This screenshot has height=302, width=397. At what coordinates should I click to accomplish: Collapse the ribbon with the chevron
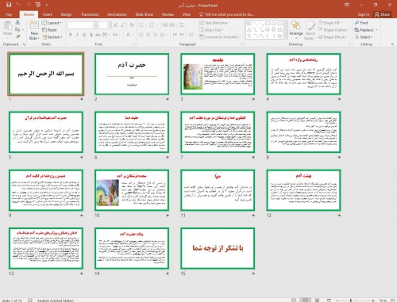tap(392, 44)
